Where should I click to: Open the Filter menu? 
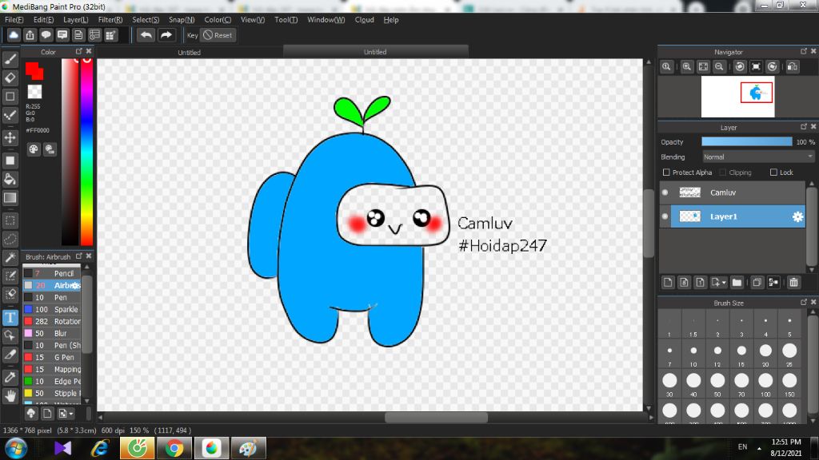pyautogui.click(x=110, y=20)
